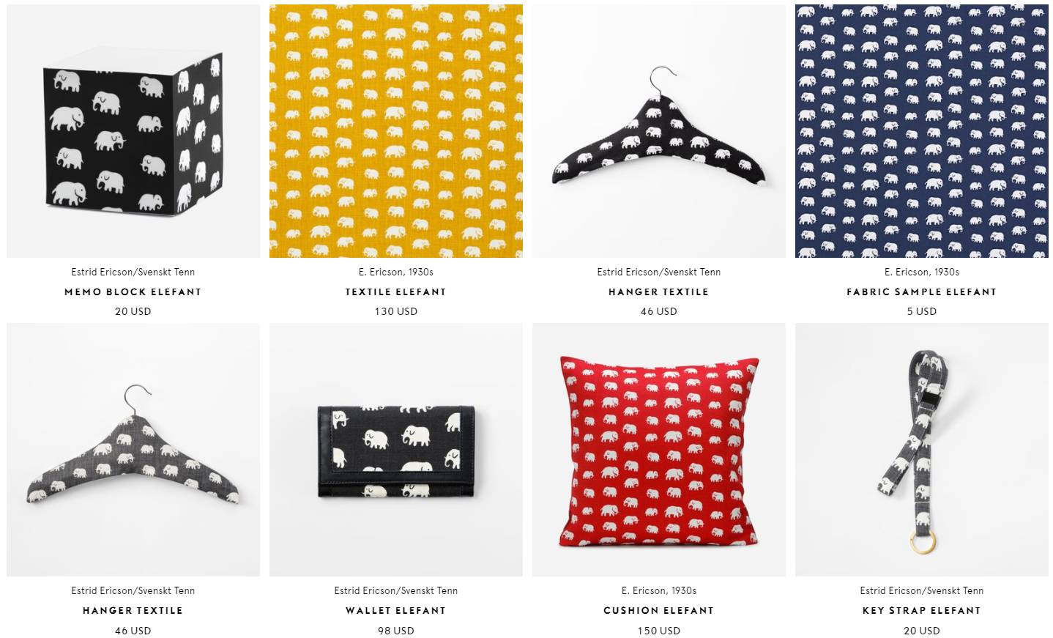This screenshot has height=638, width=1053.
Task: Click the KEY STRAP ELEFANT title
Action: coord(922,610)
